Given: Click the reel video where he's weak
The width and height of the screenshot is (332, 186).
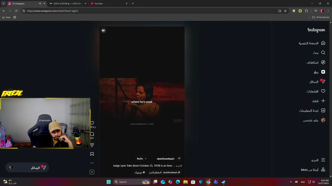Looking at the screenshot, I should click(x=142, y=102).
